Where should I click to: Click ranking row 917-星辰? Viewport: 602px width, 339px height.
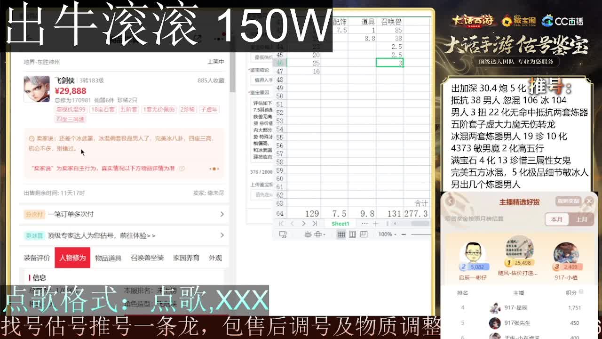(x=520, y=308)
